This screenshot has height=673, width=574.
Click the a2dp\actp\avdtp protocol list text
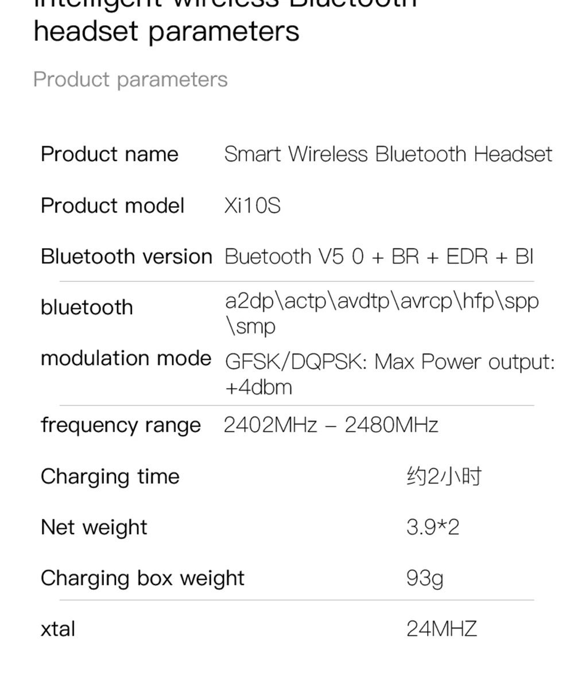tap(382, 314)
